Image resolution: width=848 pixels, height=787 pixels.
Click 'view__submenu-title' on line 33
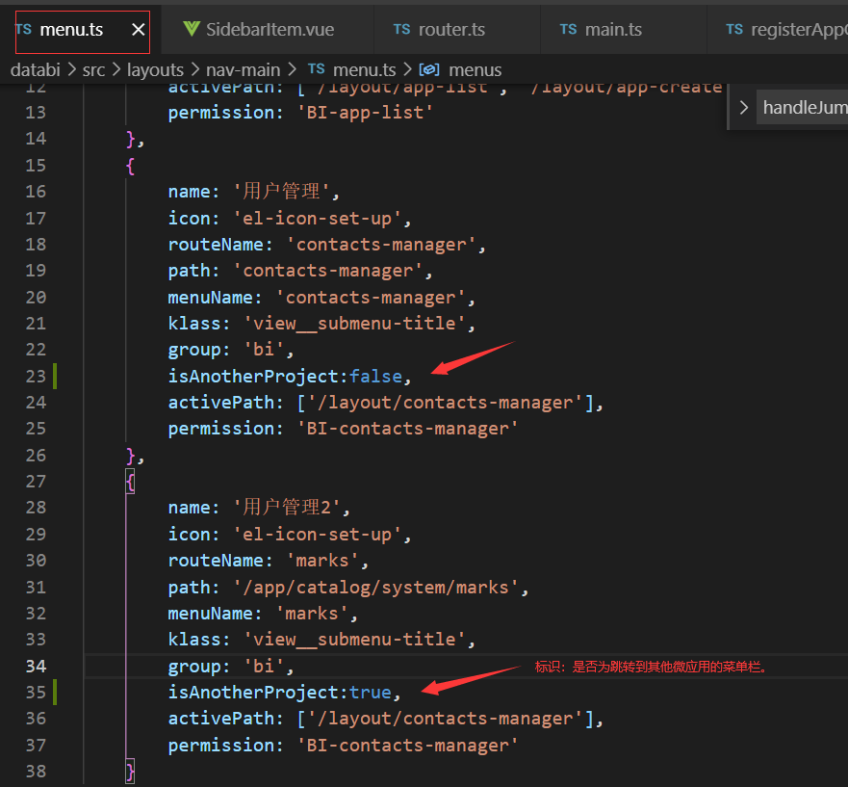click(x=354, y=640)
